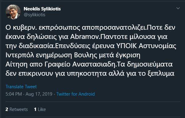The height and width of the screenshot is (118, 185).
Task: Click the number 1 like count
Action: [35, 109]
